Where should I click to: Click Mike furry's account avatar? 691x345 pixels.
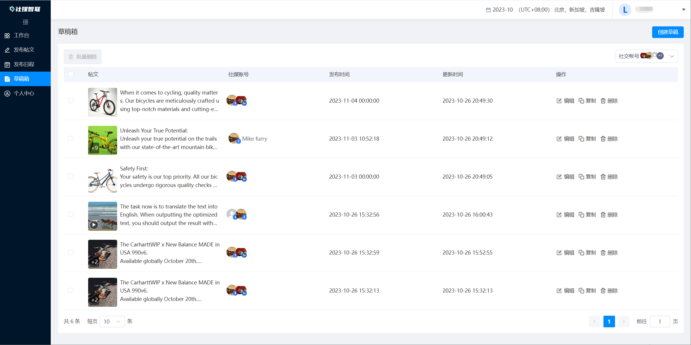234,138
